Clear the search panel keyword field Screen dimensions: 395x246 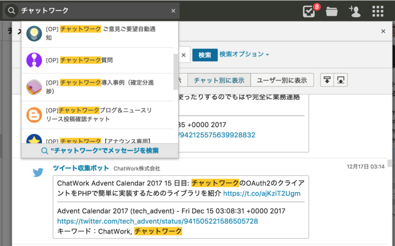184,55
